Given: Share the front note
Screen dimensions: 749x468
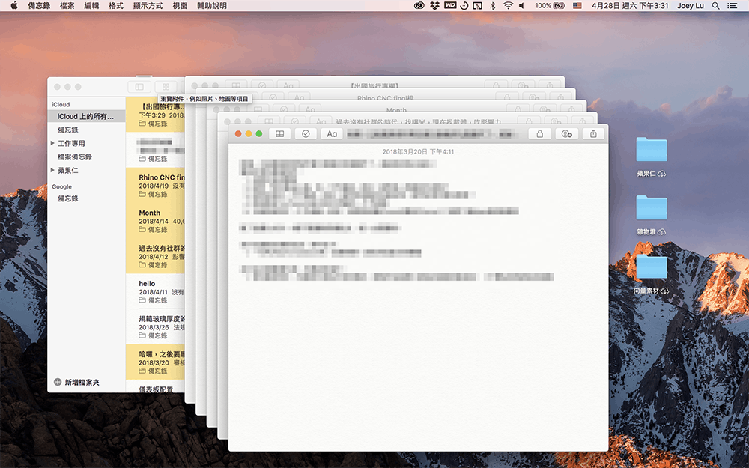Looking at the screenshot, I should [x=593, y=133].
